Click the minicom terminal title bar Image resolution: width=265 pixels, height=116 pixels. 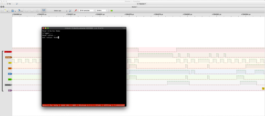[x=84, y=28]
